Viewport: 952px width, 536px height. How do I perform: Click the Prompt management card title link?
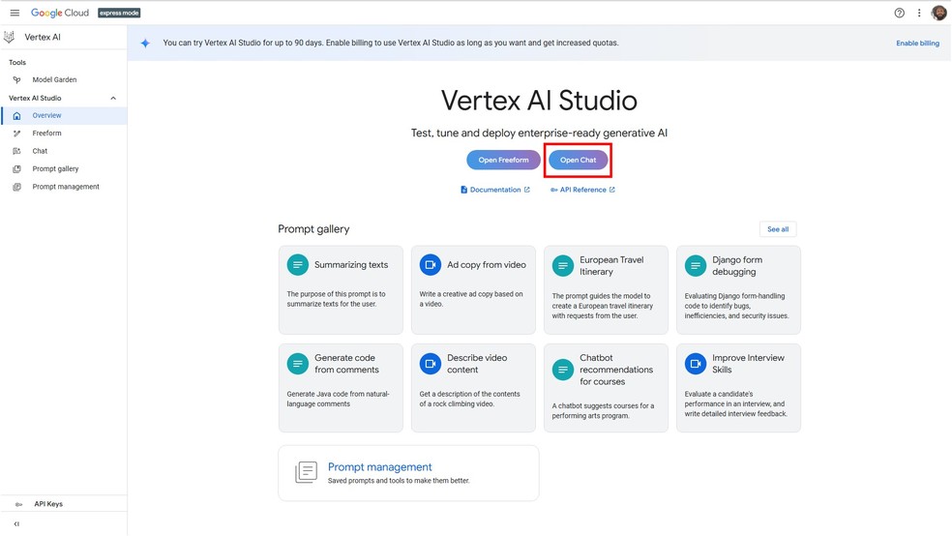coord(380,466)
